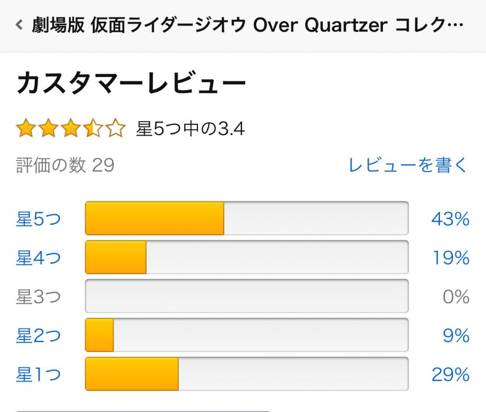Select the 星1つ filter link
486x412 pixels.
tap(39, 375)
